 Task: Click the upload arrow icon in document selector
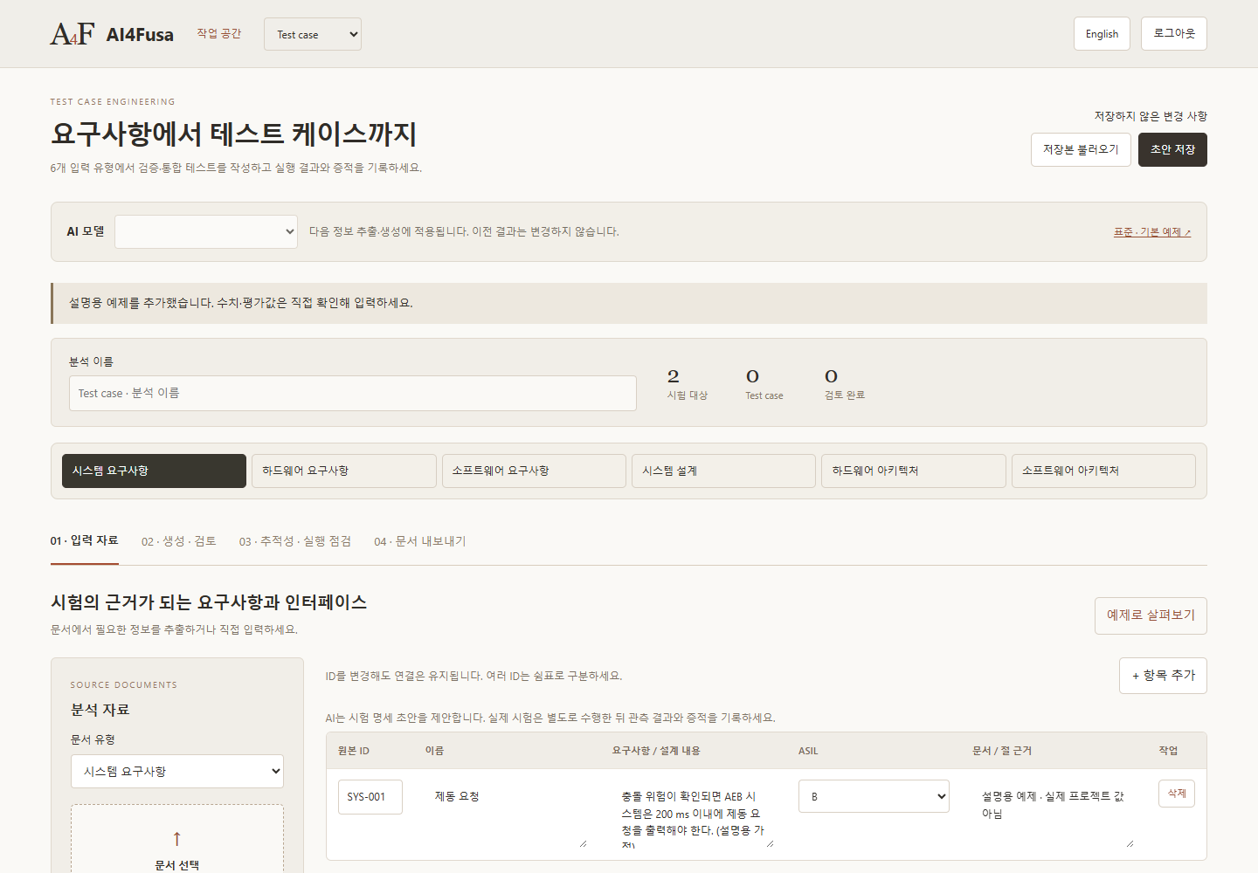click(x=177, y=839)
